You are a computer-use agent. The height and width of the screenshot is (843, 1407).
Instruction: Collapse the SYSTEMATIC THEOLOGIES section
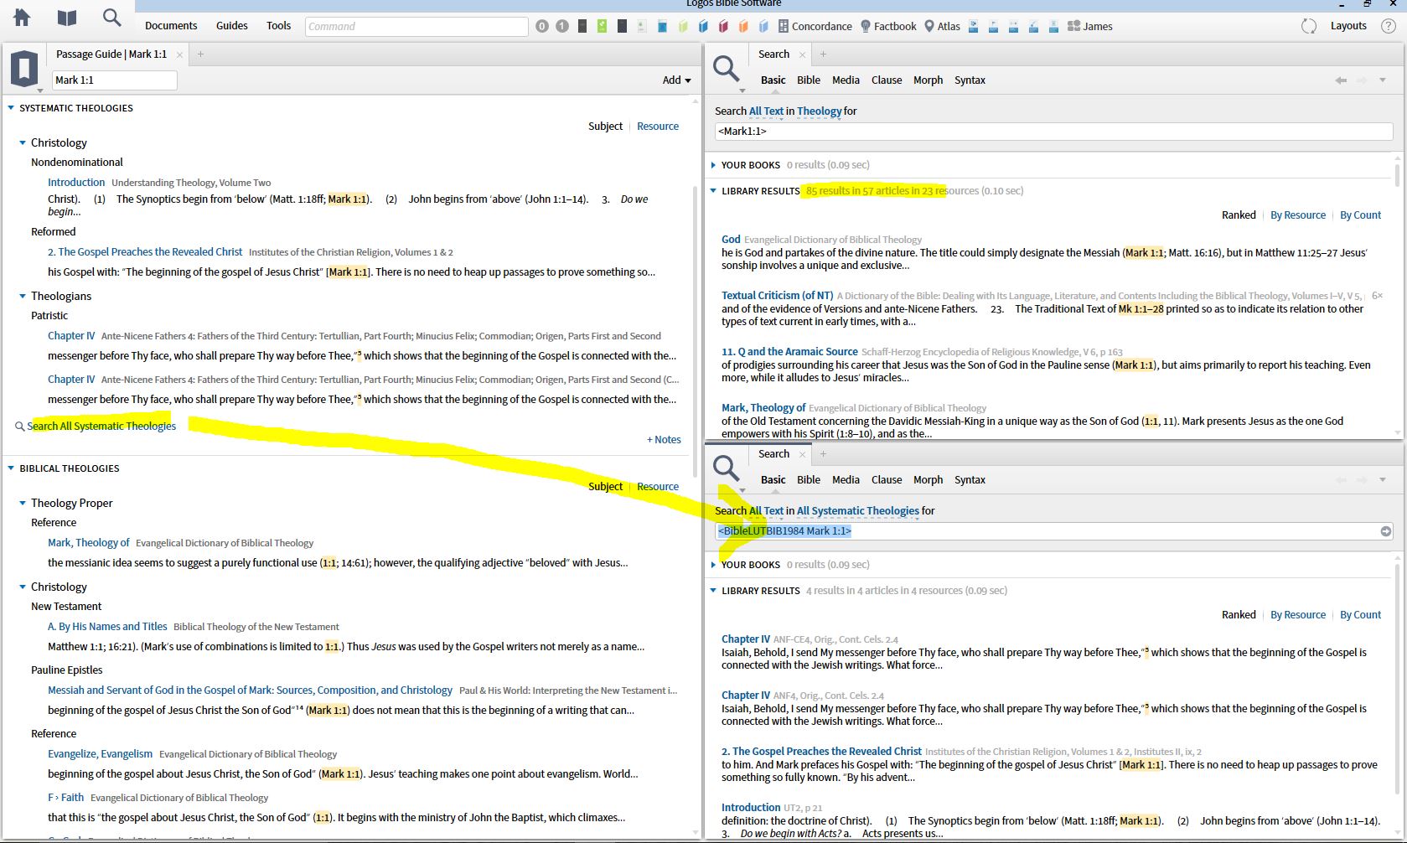click(11, 108)
